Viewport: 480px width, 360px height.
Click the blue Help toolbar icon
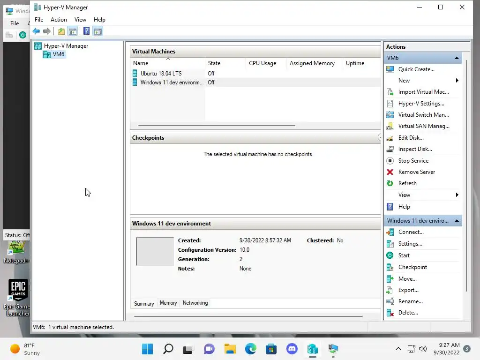(87, 31)
